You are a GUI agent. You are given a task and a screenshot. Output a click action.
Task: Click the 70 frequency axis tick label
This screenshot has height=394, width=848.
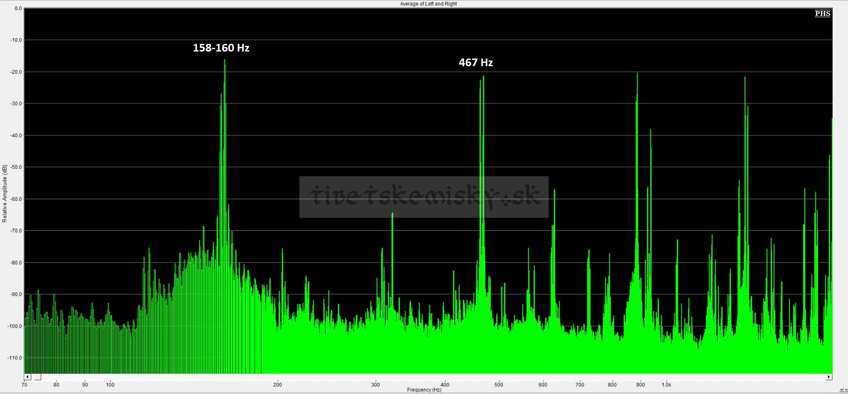coord(24,385)
